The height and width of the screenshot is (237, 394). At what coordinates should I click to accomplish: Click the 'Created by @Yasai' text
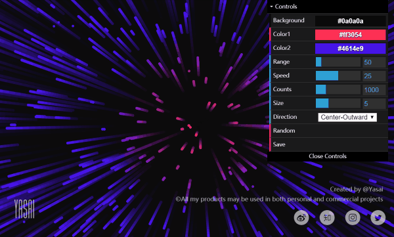(x=357, y=189)
